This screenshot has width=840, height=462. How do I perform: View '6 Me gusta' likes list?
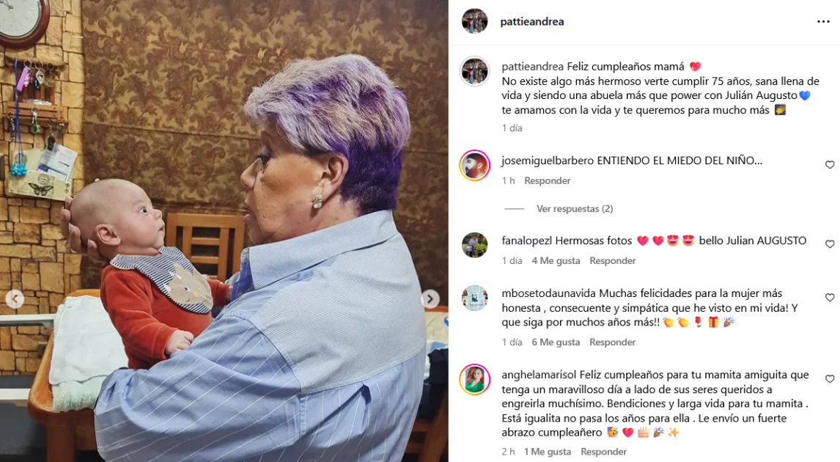[x=556, y=342]
